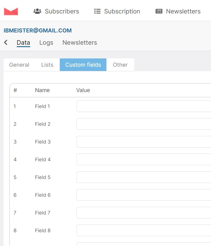Focus the Field 8 value input

[x=144, y=230]
